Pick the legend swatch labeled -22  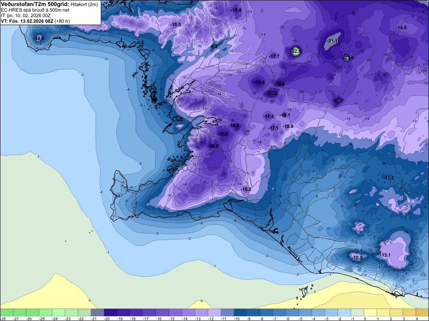point(85,312)
